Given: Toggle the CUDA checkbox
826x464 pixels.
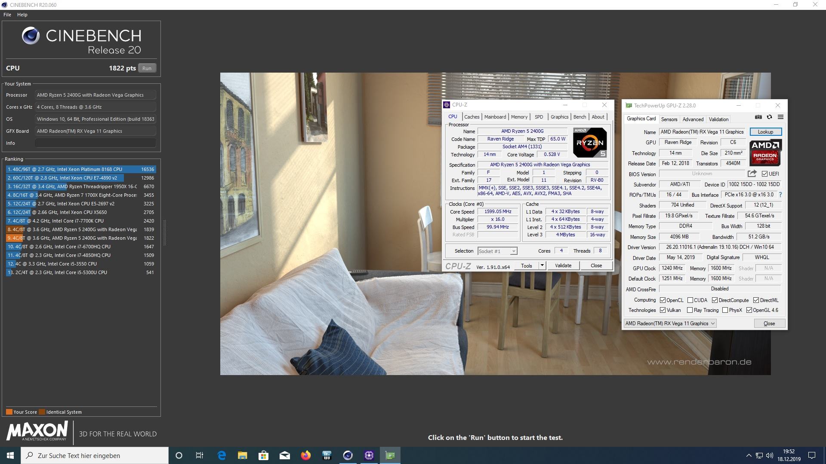Looking at the screenshot, I should click(x=690, y=300).
